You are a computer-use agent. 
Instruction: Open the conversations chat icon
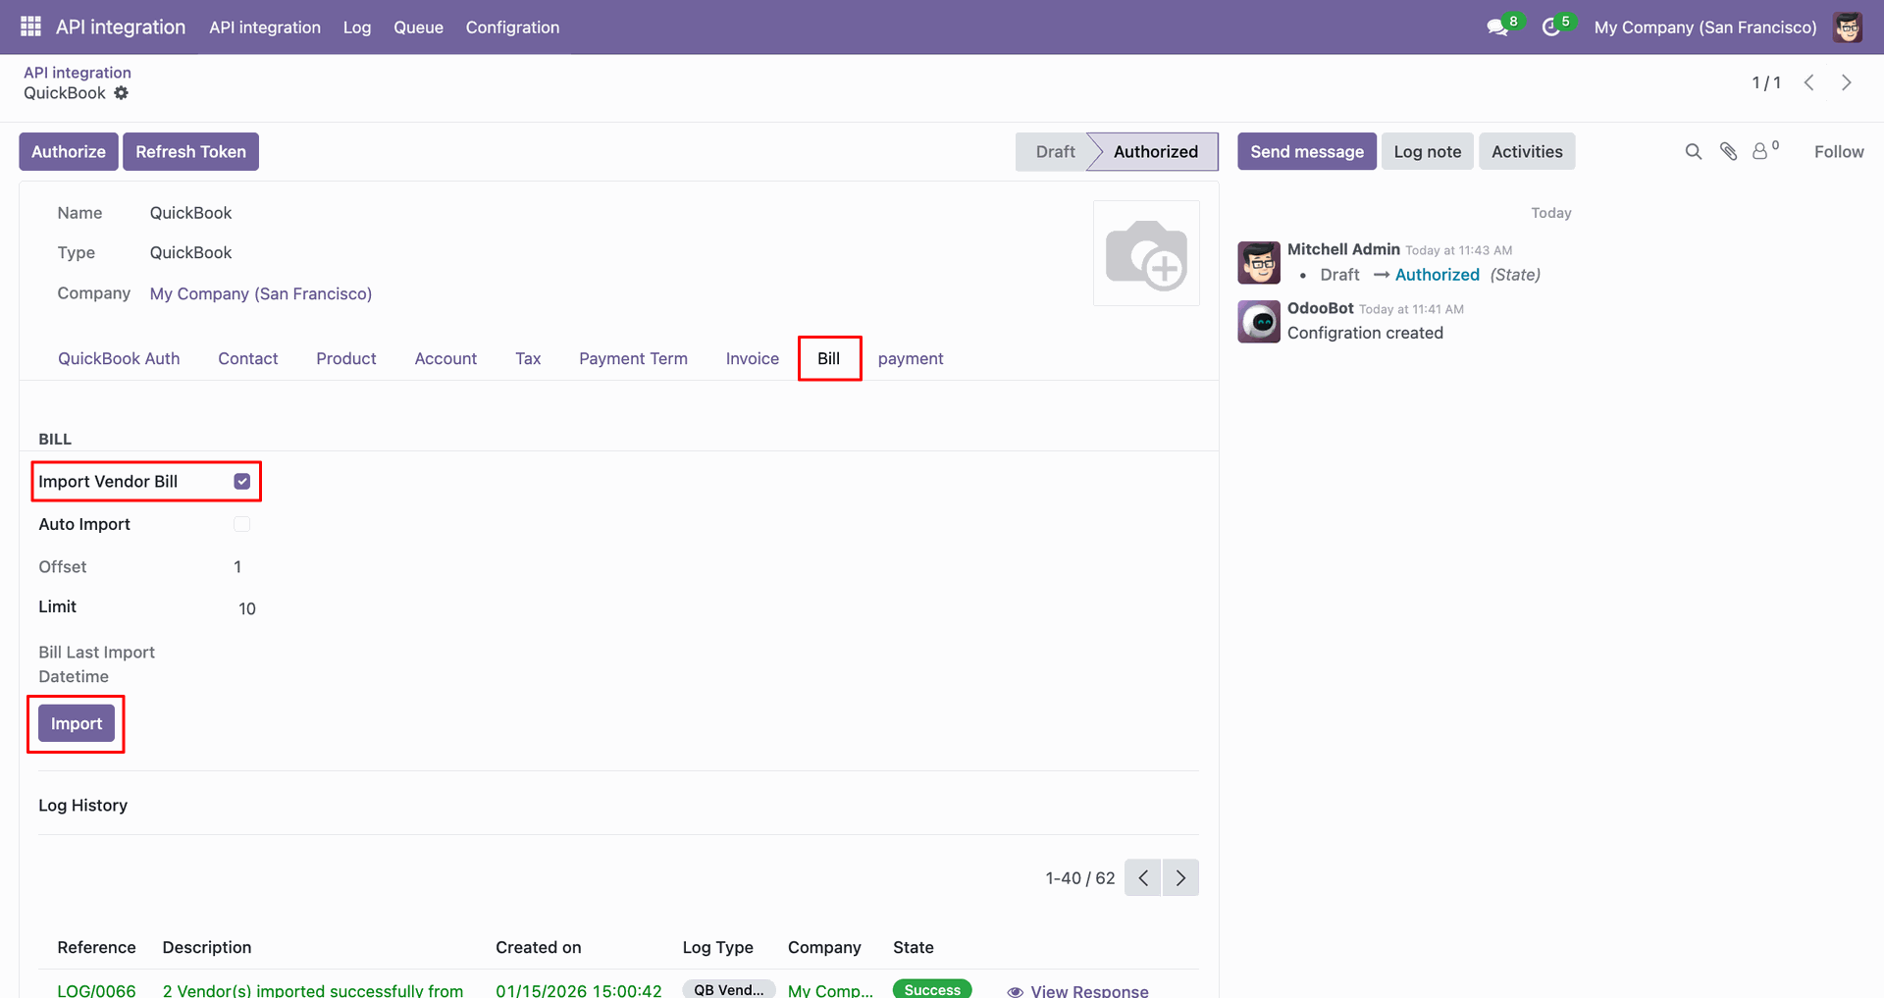[x=1497, y=27]
